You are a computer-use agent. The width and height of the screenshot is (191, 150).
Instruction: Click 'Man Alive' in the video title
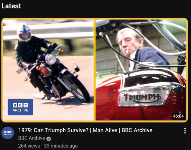click(105, 130)
